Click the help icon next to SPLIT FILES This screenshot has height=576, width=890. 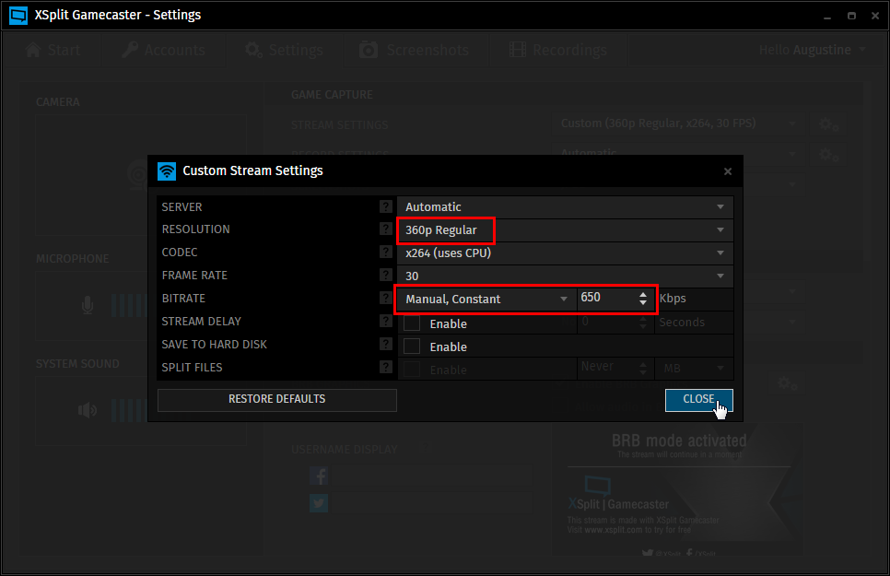click(x=386, y=367)
